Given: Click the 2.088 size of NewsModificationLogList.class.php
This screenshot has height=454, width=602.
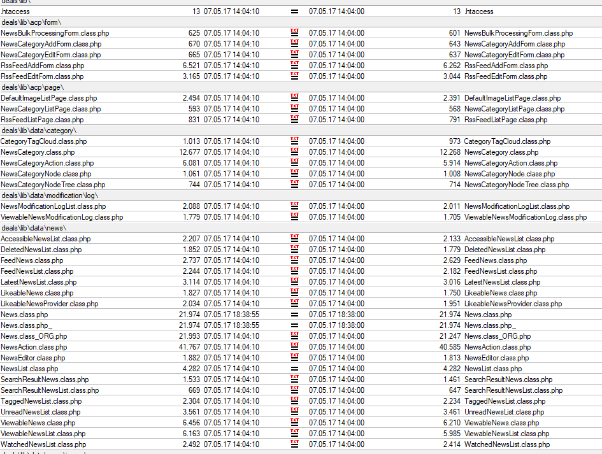Looking at the screenshot, I should [191, 206].
